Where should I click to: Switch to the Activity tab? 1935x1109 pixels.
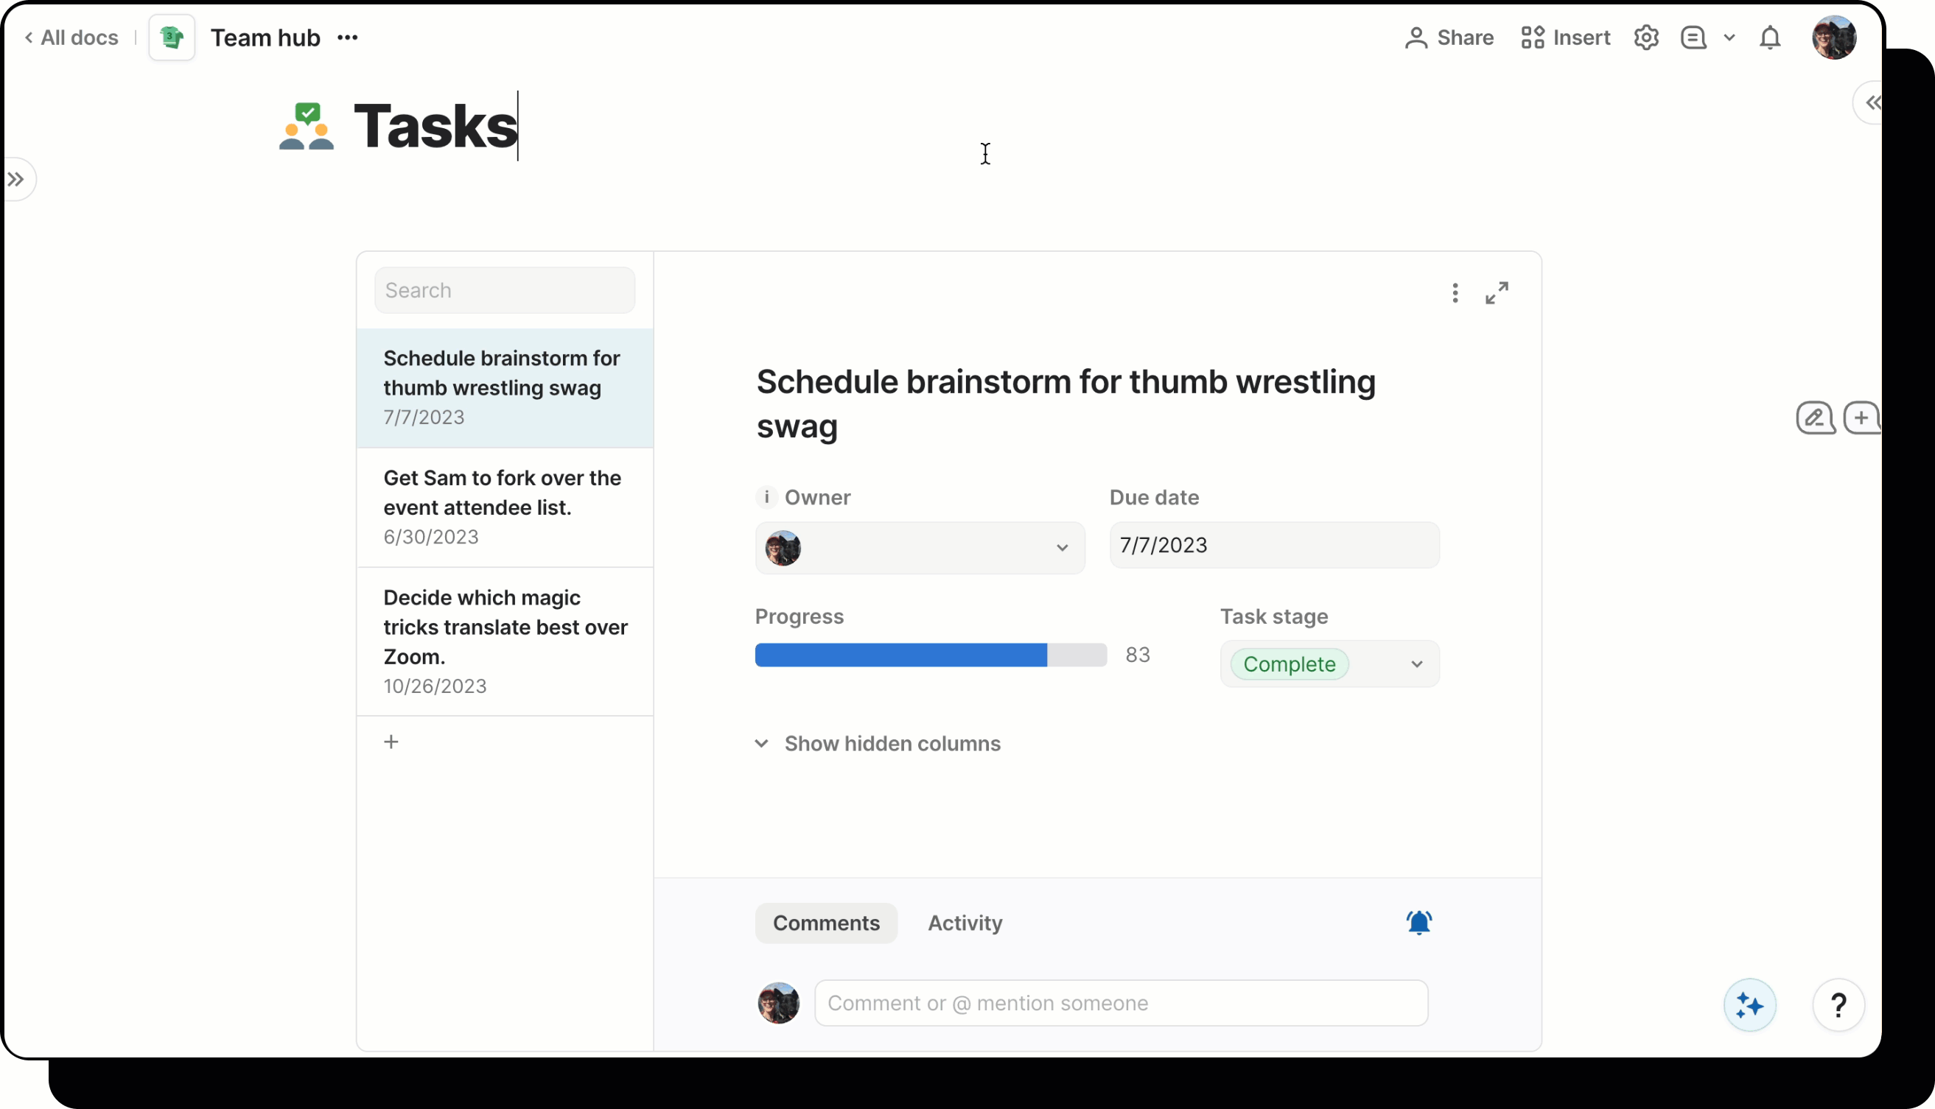tap(964, 923)
